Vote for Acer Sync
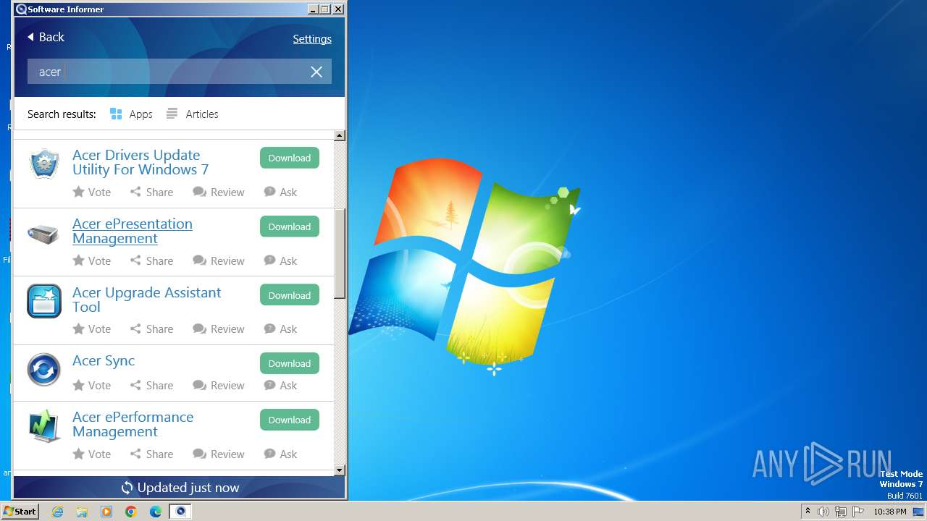Viewport: 927px width, 521px height. 92,385
